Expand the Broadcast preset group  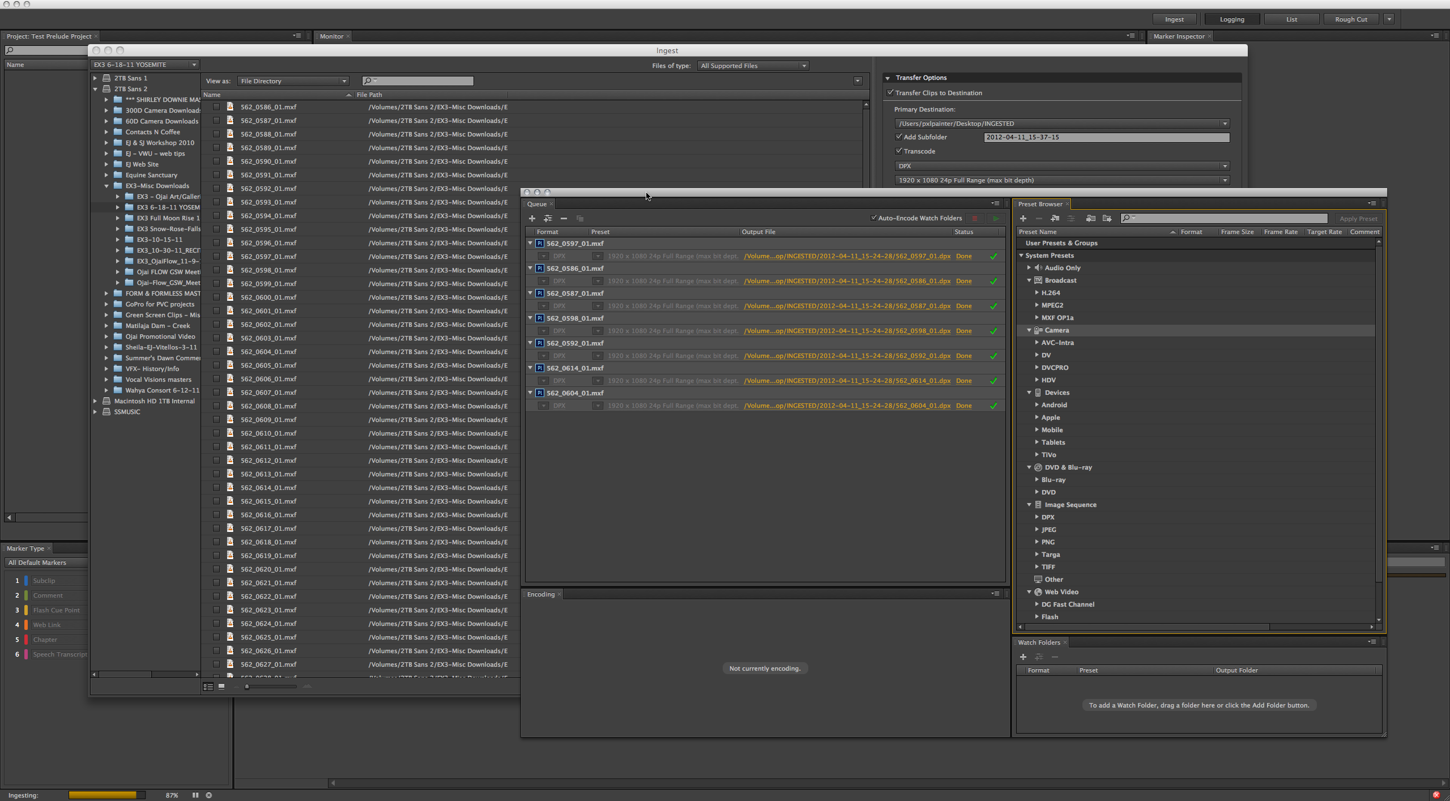click(x=1029, y=280)
